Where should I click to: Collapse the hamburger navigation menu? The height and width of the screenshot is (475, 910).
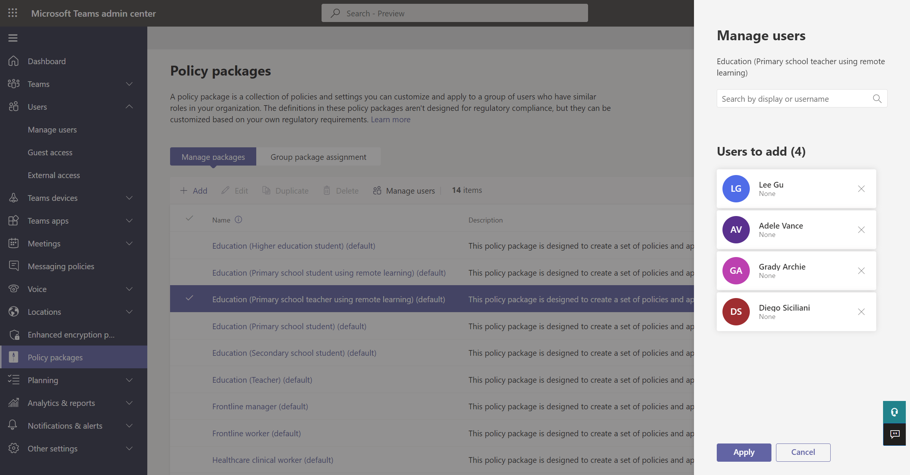click(x=13, y=38)
